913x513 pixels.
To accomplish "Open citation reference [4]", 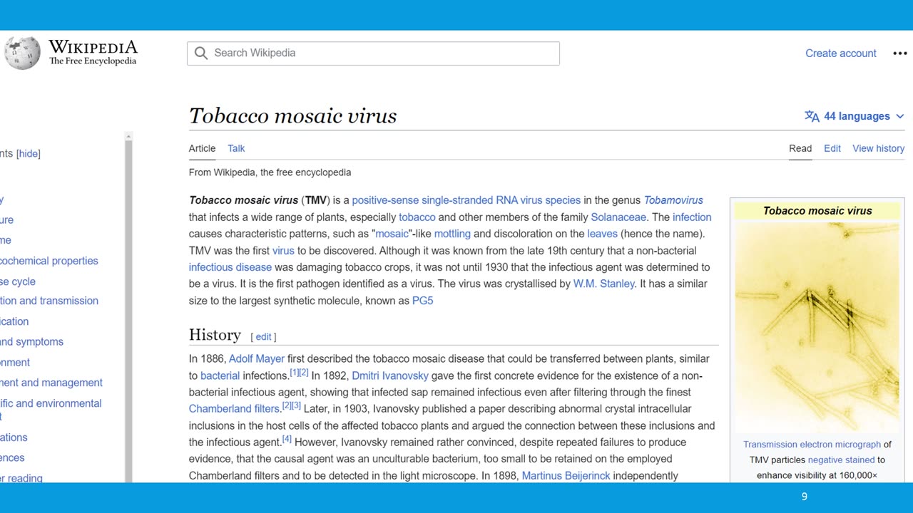I will pyautogui.click(x=287, y=439).
